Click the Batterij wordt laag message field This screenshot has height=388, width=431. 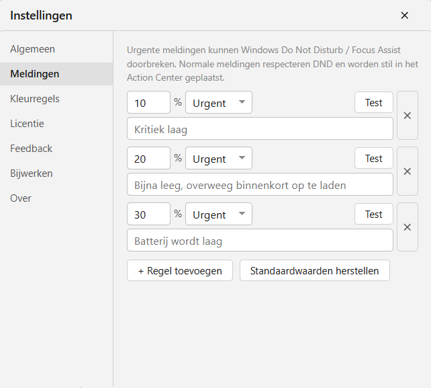pos(260,240)
